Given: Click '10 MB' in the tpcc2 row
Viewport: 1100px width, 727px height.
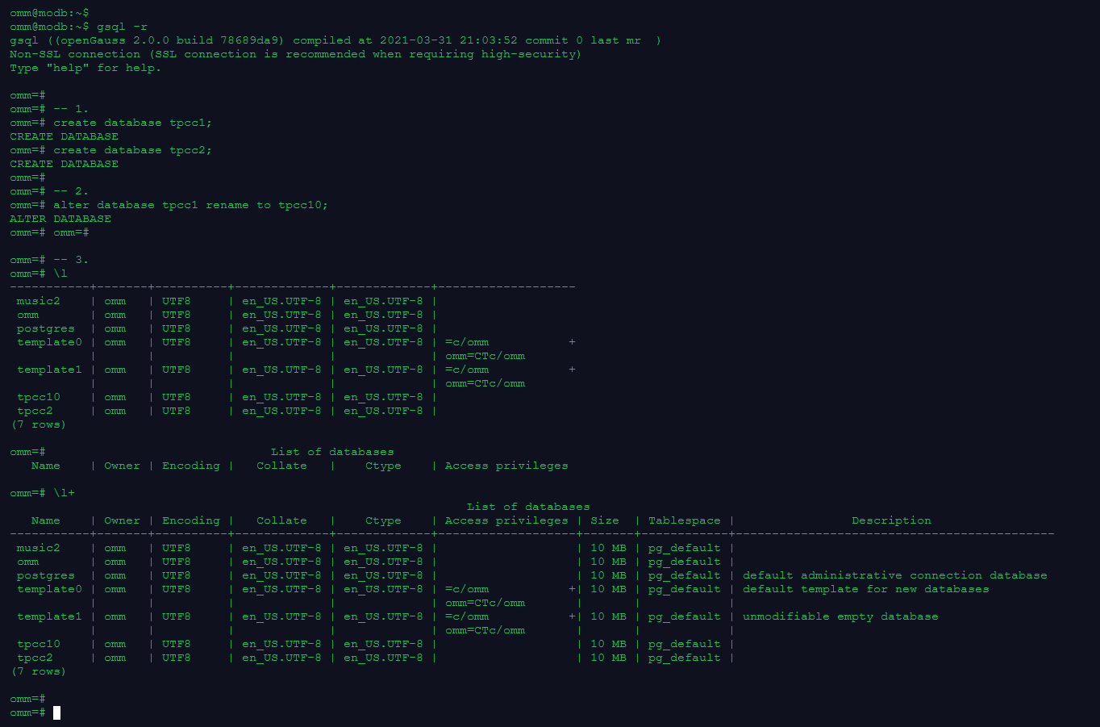Looking at the screenshot, I should [x=608, y=658].
